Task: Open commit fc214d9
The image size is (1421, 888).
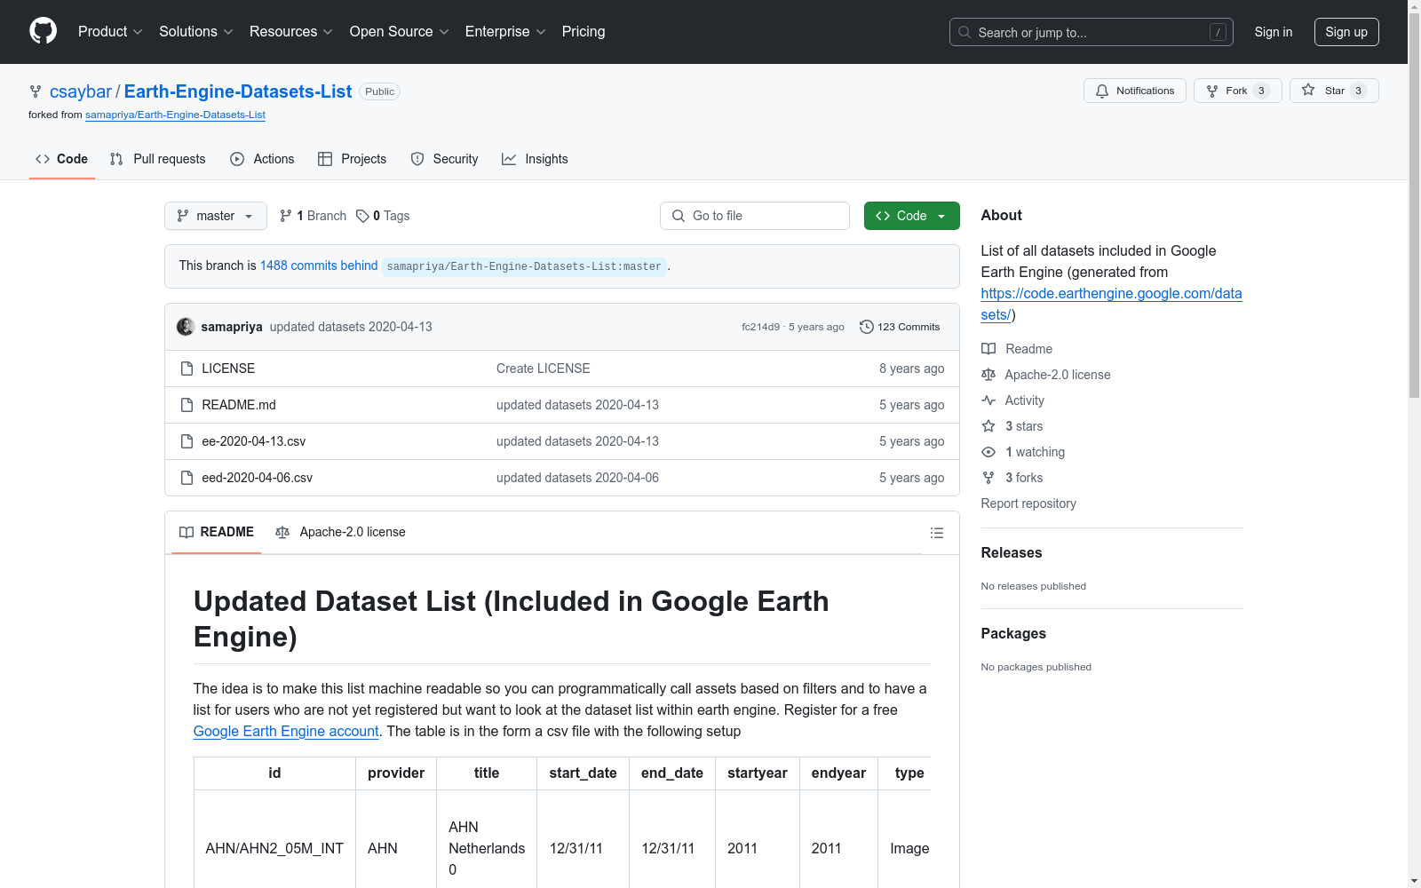Action: [x=760, y=327]
